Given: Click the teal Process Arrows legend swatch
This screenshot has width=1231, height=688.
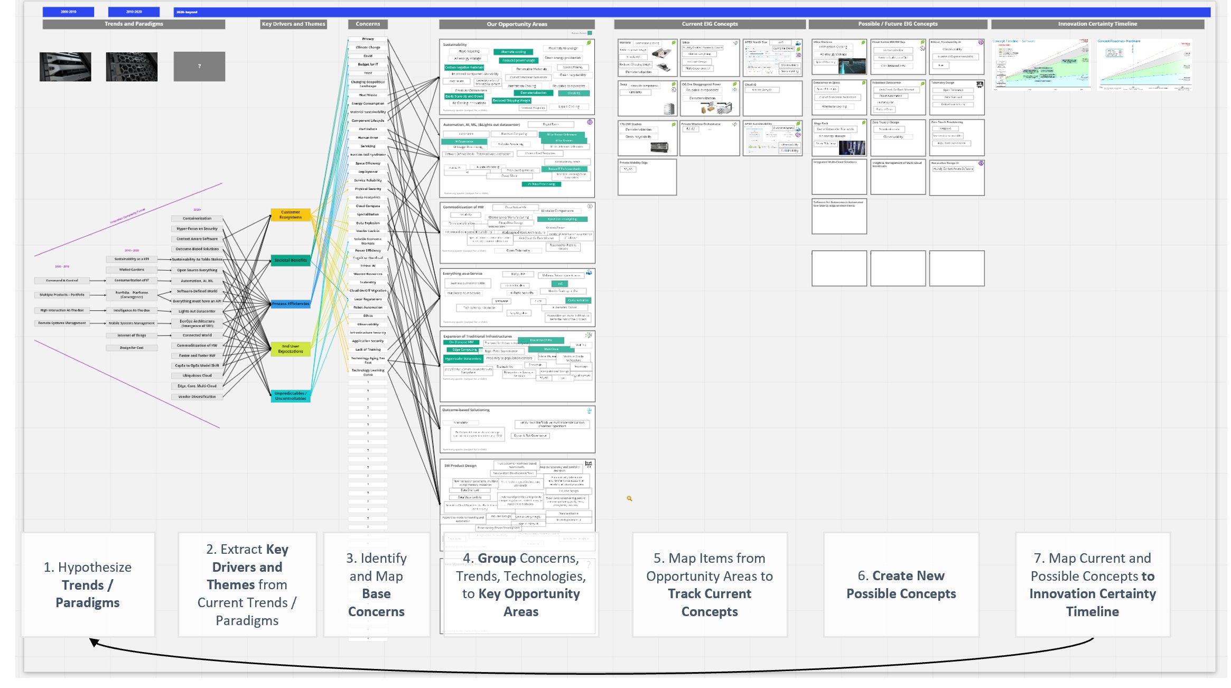Looking at the screenshot, I should pos(590,33).
